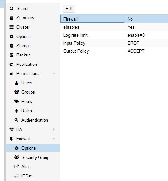
Task: Open the Roles entry
Action: 33,111
